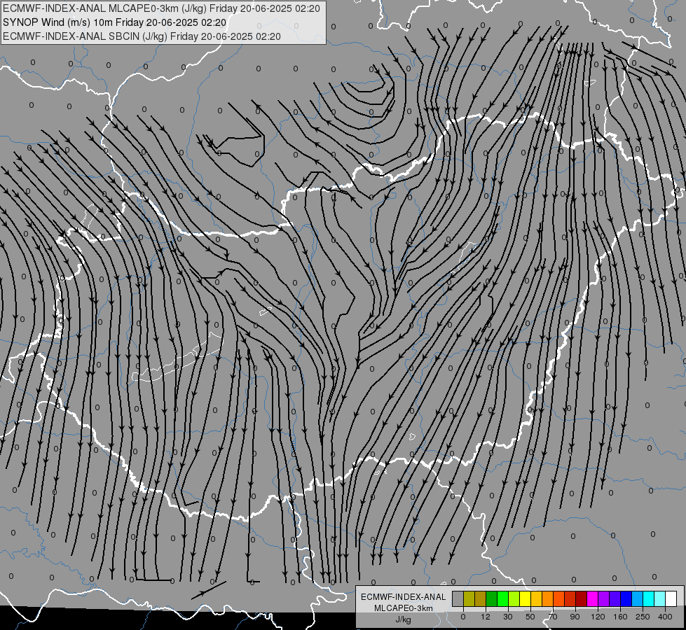Click the legend MLCAPE0-3km label
Screen dimensions: 686x630
[x=404, y=608]
